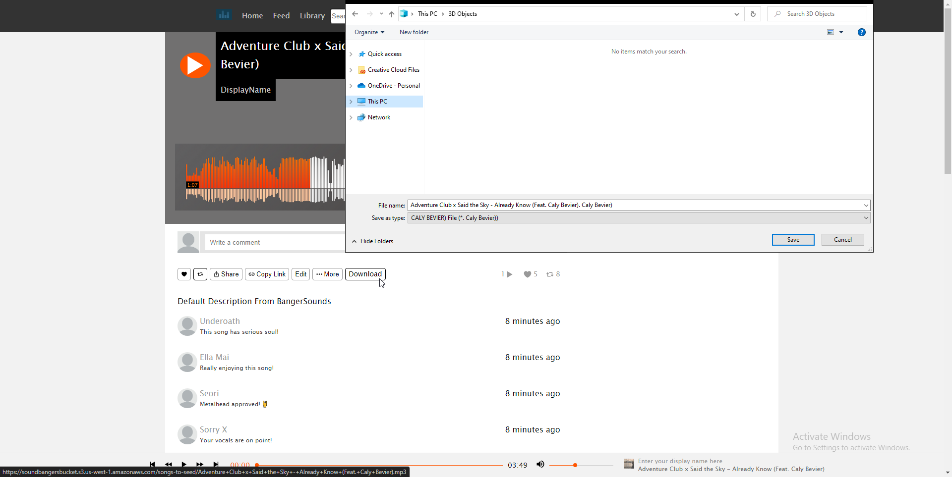Skip to previous track in player bar

click(x=152, y=465)
